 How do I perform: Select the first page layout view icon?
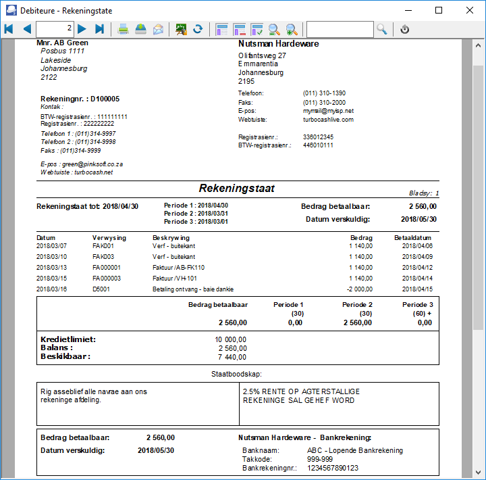[222, 29]
